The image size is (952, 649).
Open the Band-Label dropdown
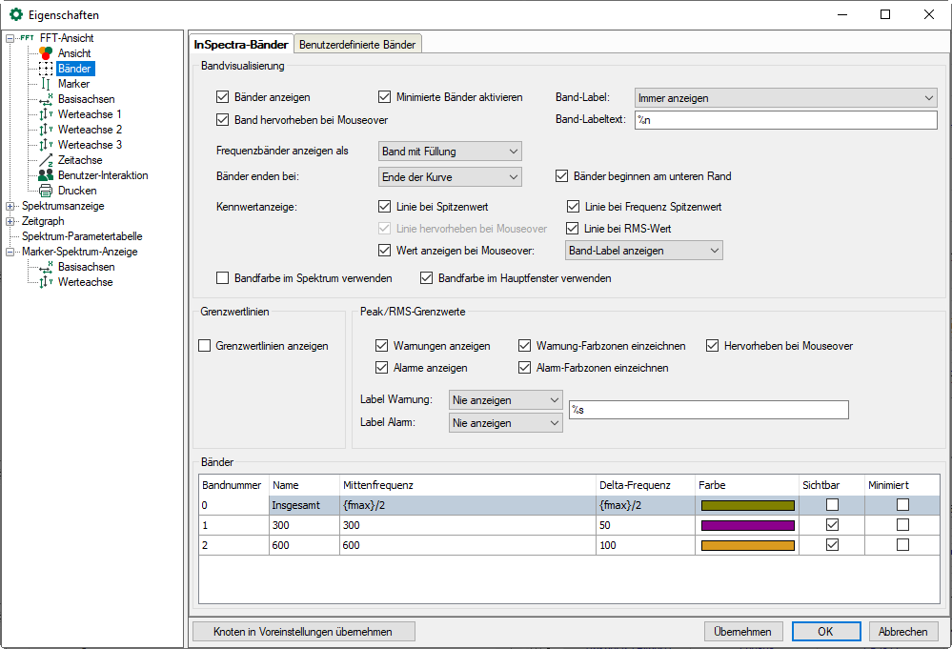(785, 97)
